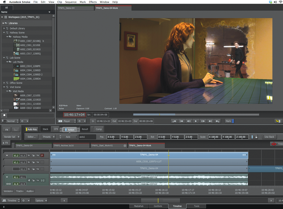Switch to the MediaHub tab

coord(139,206)
